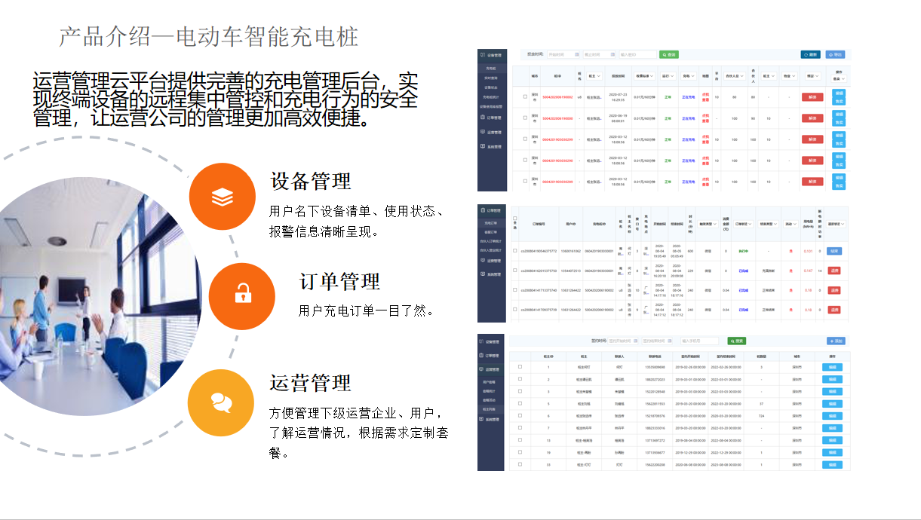This screenshot has width=921, height=520.
Task: Click the 系统管理 sidebar icon in the middle screenshot
Action: coord(483,274)
